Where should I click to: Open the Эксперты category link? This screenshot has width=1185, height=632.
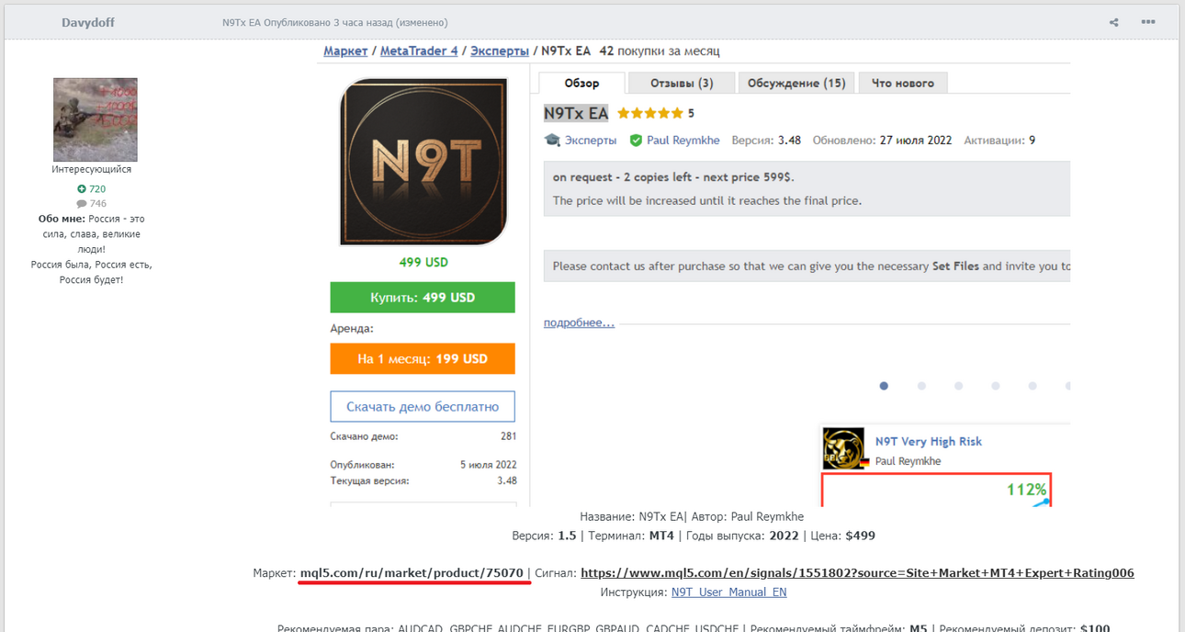tap(591, 141)
